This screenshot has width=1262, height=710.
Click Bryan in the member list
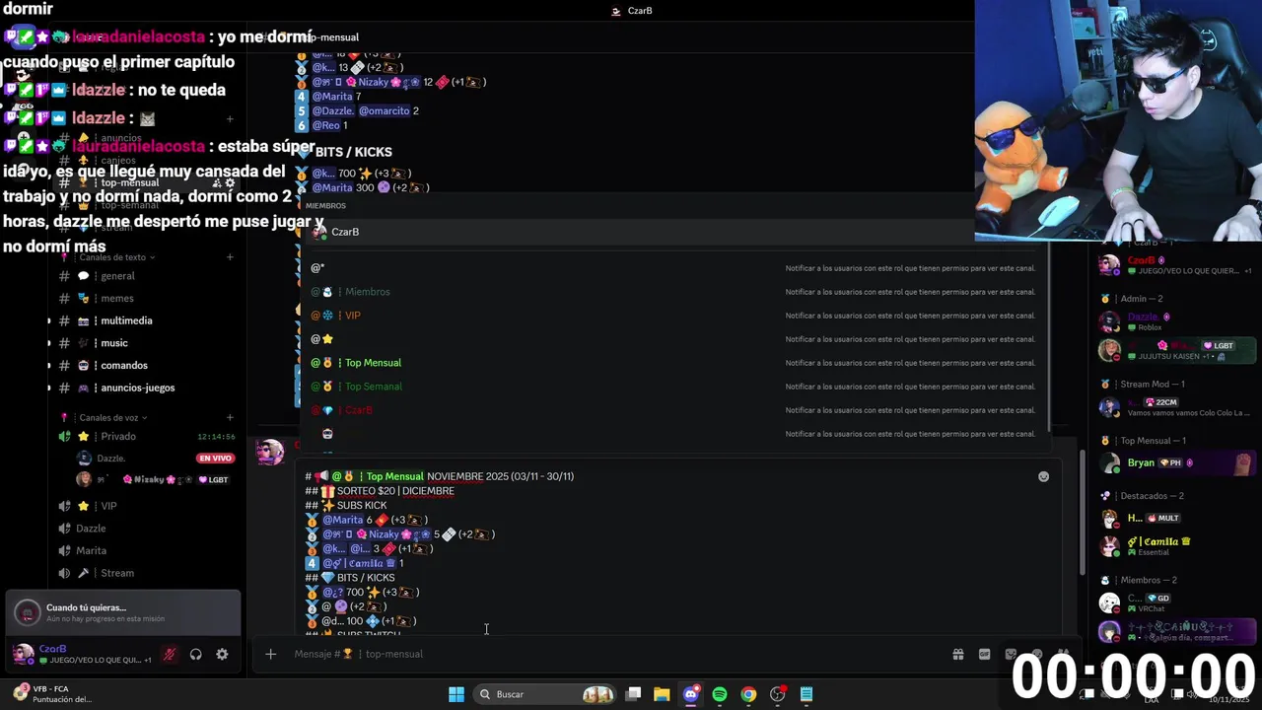[x=1176, y=462]
